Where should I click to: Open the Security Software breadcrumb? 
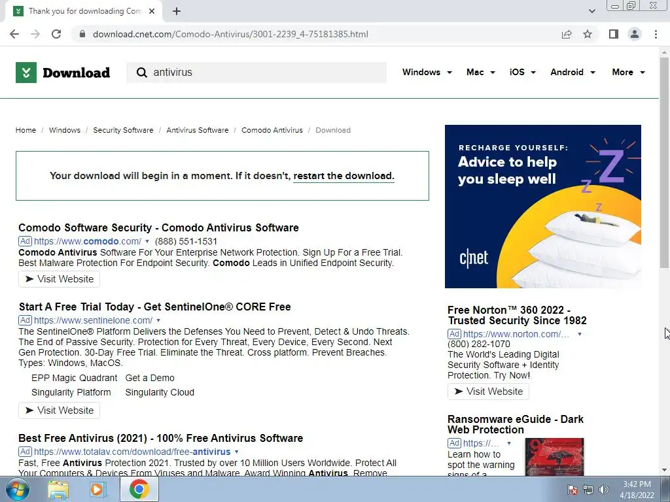point(123,130)
